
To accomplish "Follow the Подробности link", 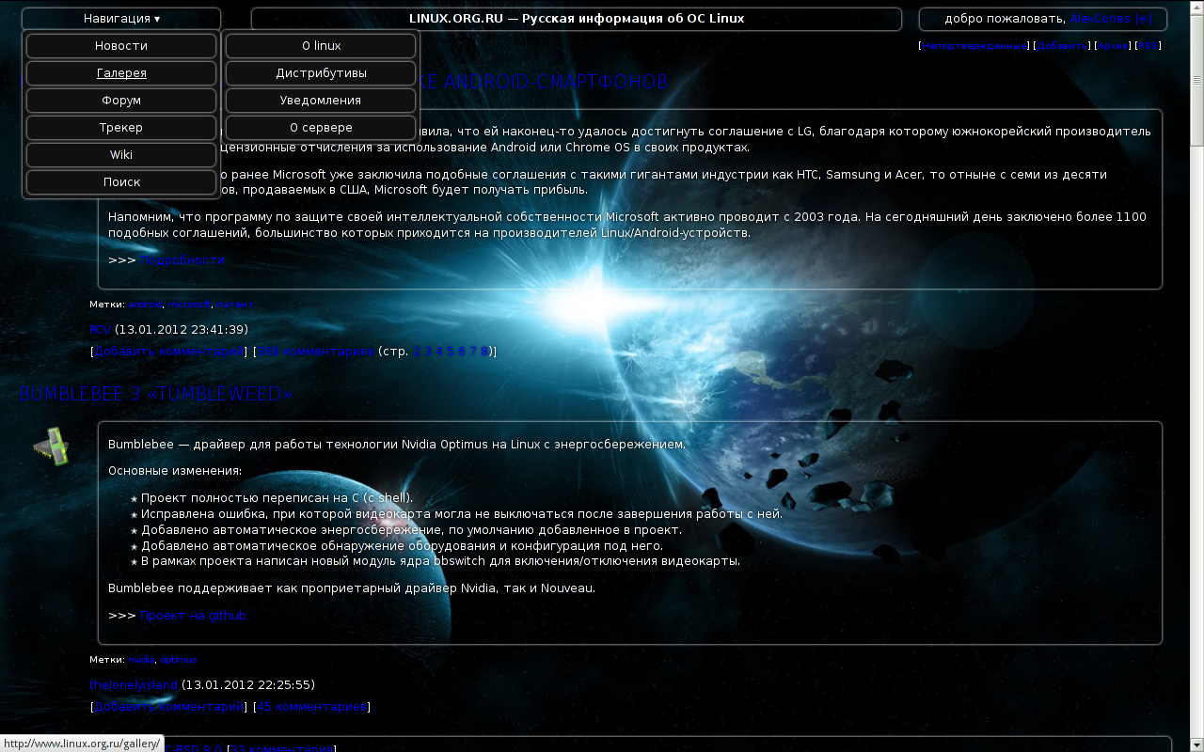I will point(182,260).
